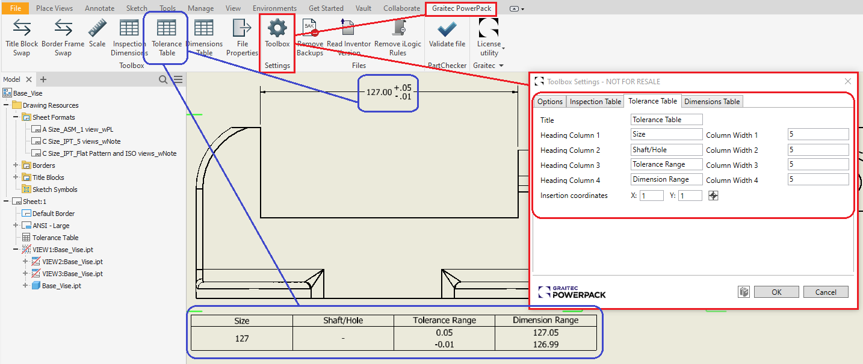This screenshot has height=364, width=863.
Task: Open File Properties tool
Action: click(242, 37)
